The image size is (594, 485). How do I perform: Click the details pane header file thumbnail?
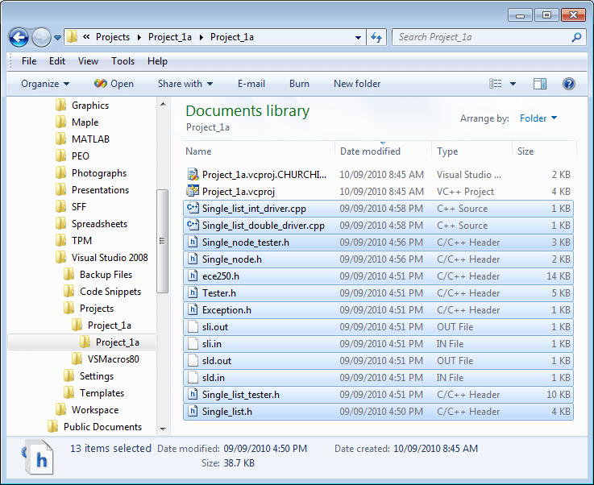38,456
